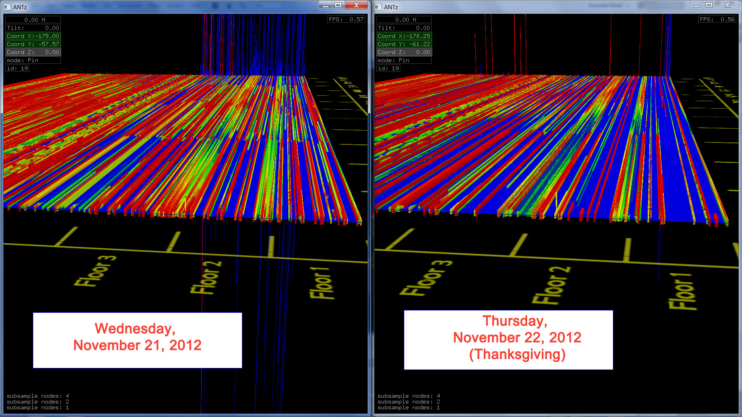Minimize the left ANTz window

[x=325, y=5]
